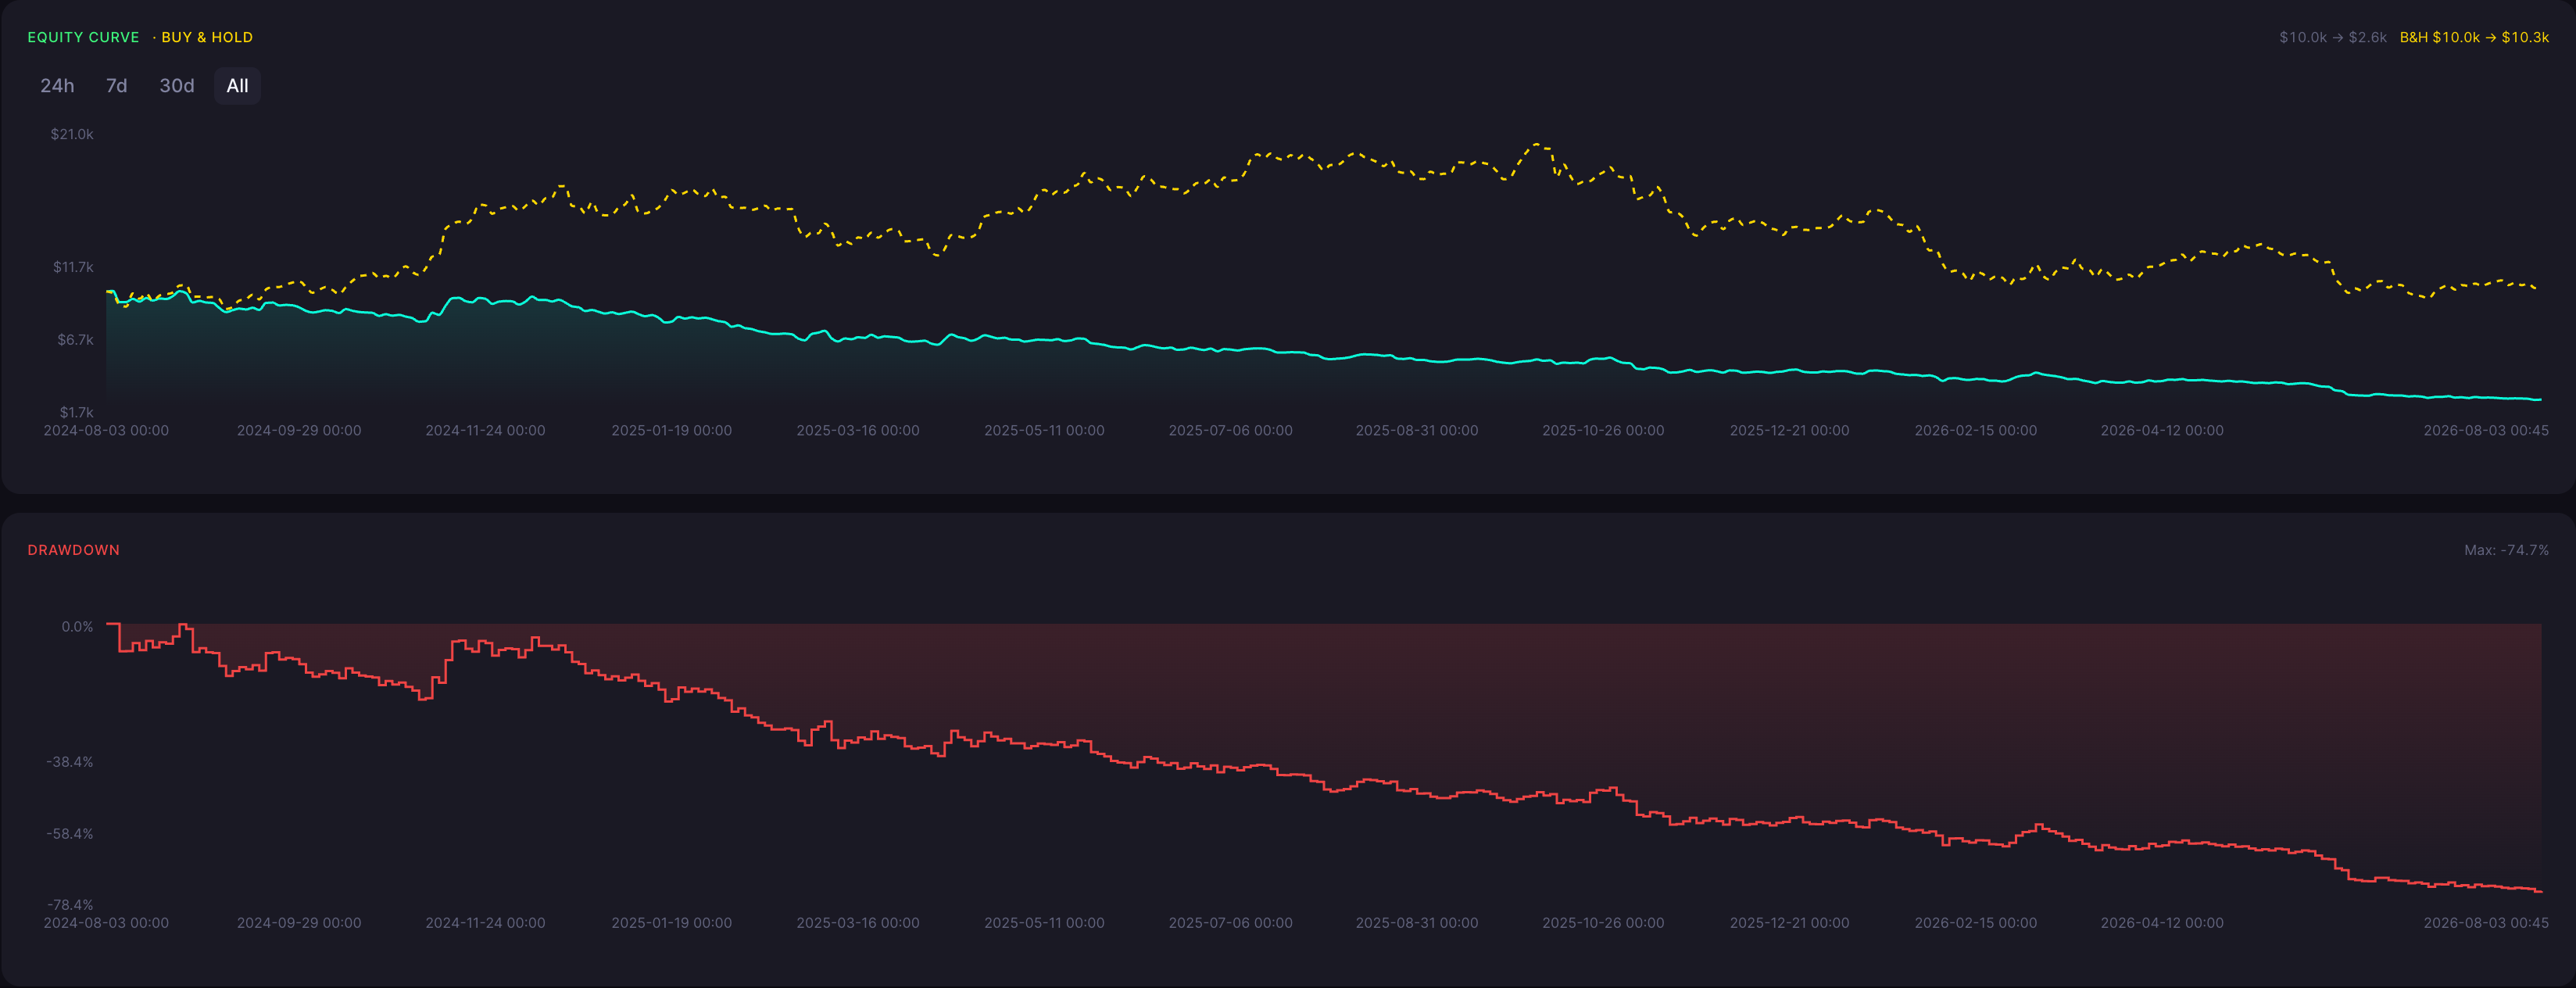Viewport: 2576px width, 988px height.
Task: Click 2025-08-31 00:00 on the equity chart axis
Action: pyautogui.click(x=1417, y=431)
